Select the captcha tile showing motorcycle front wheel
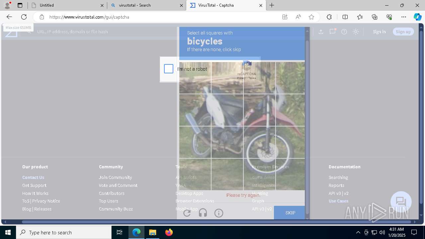This screenshot has height=239, width=425. 259,142
